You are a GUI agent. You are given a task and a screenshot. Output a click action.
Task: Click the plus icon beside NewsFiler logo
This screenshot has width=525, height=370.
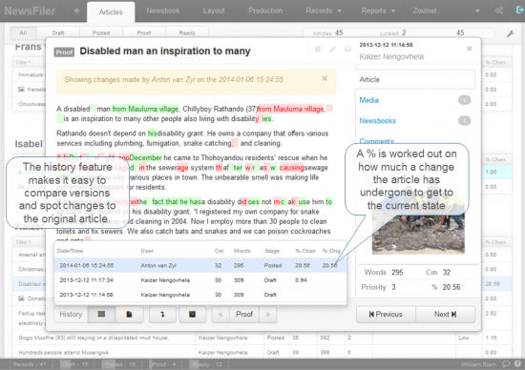tap(76, 11)
